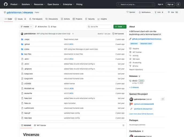Click gabrieldemian's avatar in the commit bar
The width and height of the screenshot is (184, 137).
tap(22, 34)
